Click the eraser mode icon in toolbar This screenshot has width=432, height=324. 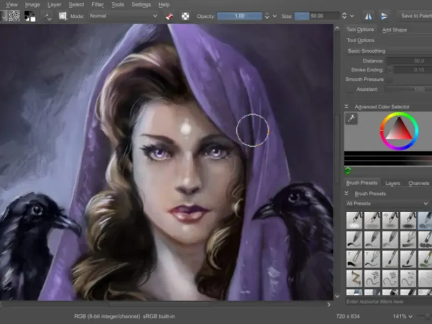click(x=170, y=16)
